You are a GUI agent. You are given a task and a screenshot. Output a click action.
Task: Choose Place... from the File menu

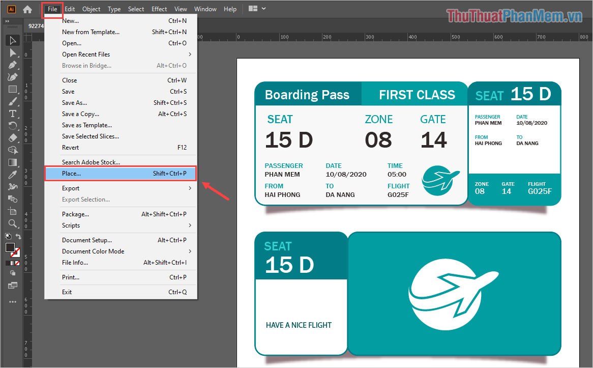(x=120, y=174)
